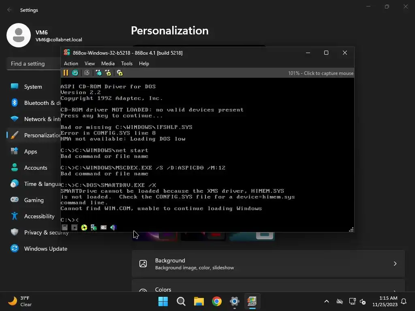This screenshot has height=311, width=415.
Task: Click the grey ACPI shutdown power icon
Action: 87,73
